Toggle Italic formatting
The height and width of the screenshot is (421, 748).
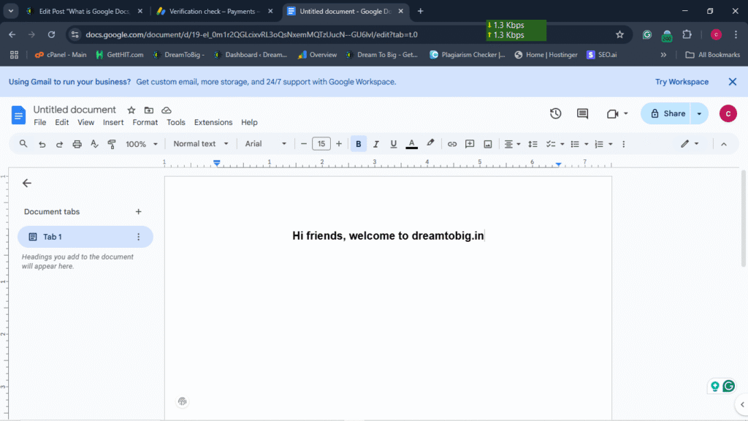376,144
